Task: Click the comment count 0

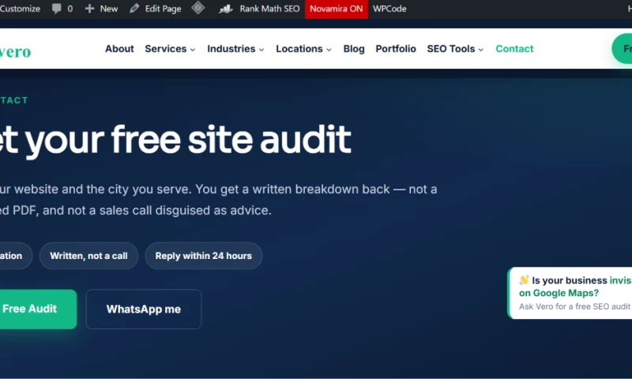Action: tap(70, 9)
